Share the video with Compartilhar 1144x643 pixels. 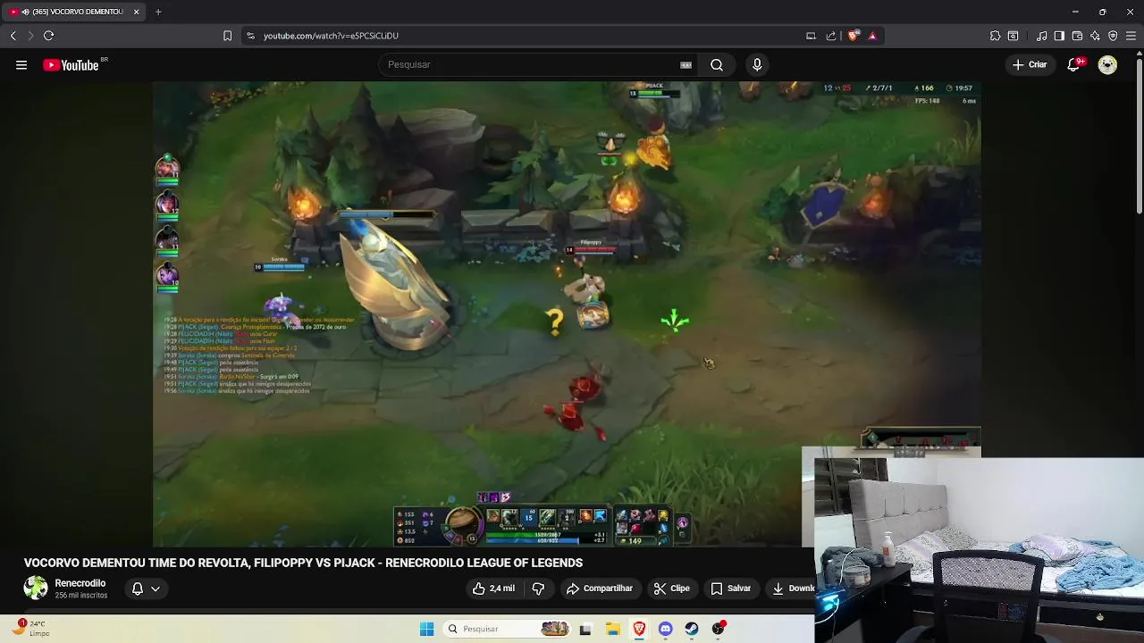point(599,589)
